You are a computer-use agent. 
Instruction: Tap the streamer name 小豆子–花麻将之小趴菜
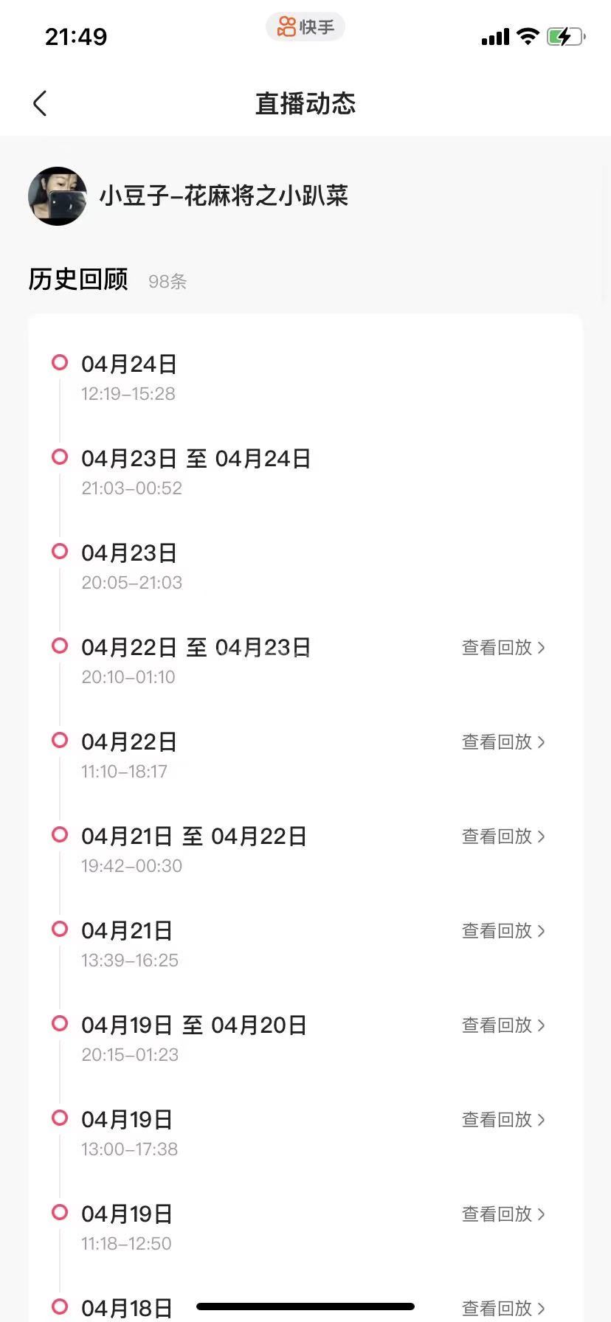click(x=224, y=196)
